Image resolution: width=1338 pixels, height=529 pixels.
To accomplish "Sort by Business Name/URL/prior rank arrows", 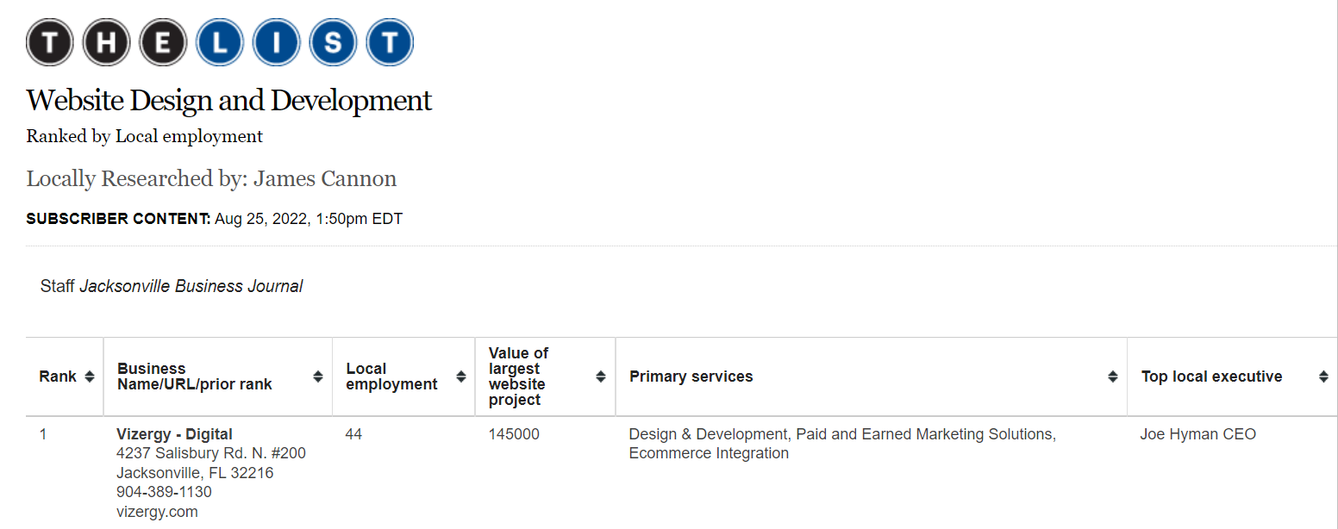I will (x=318, y=377).
